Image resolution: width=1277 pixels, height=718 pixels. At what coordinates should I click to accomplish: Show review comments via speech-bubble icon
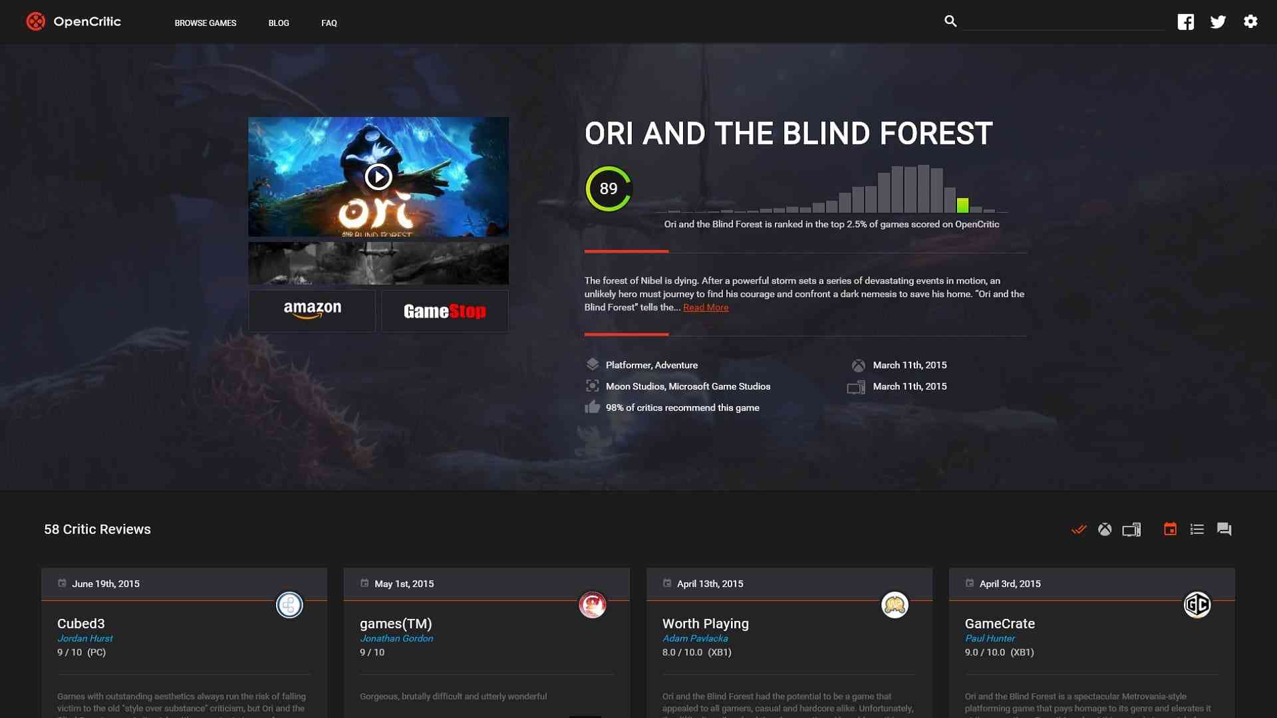coord(1224,529)
